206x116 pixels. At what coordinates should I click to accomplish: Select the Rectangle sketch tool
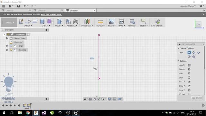click(35, 22)
